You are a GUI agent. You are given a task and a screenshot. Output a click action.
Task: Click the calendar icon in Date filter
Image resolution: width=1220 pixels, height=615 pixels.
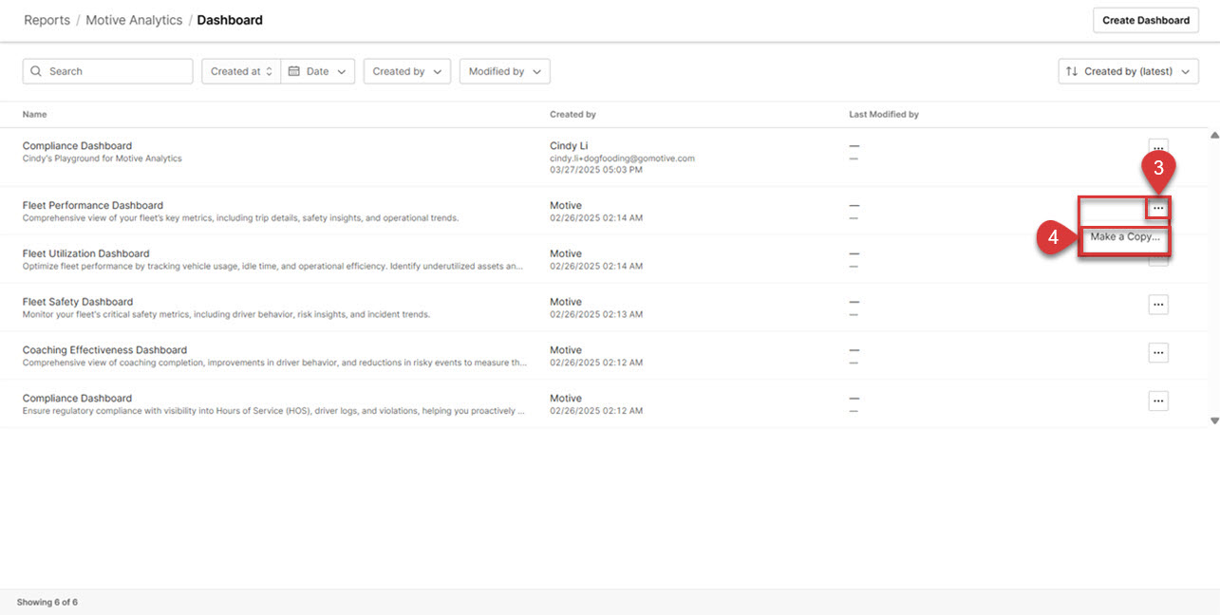(x=294, y=71)
